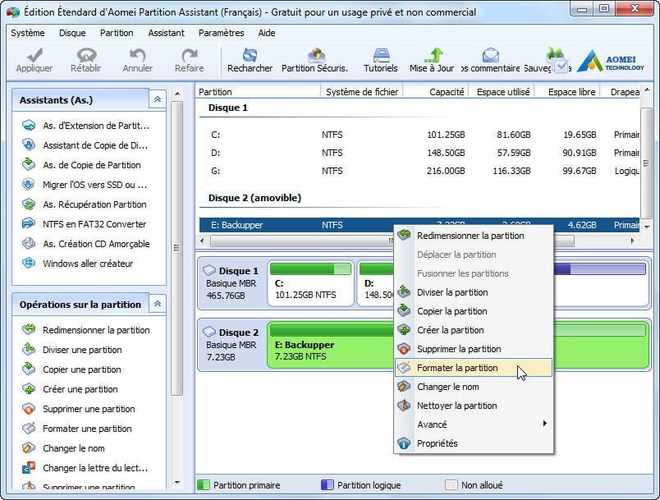Image resolution: width=660 pixels, height=500 pixels.
Task: Open the Tutoriels toolbar icon
Action: coord(381,55)
